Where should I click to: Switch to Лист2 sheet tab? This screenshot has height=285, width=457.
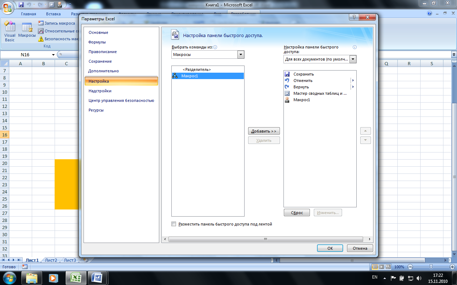pyautogui.click(x=51, y=260)
